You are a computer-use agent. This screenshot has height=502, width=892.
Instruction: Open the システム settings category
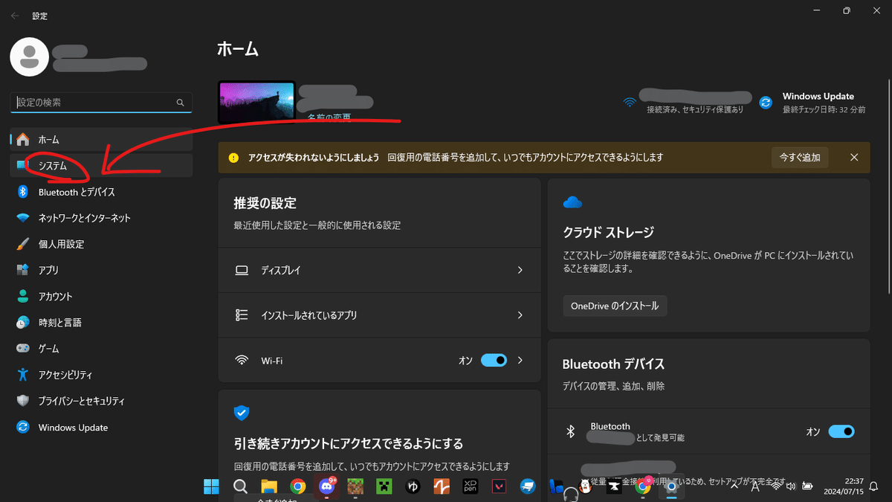pyautogui.click(x=101, y=166)
